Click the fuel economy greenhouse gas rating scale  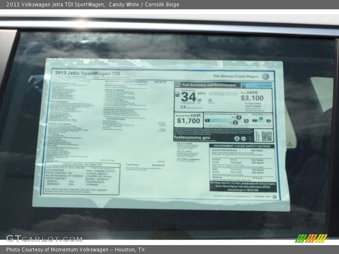click(x=227, y=121)
